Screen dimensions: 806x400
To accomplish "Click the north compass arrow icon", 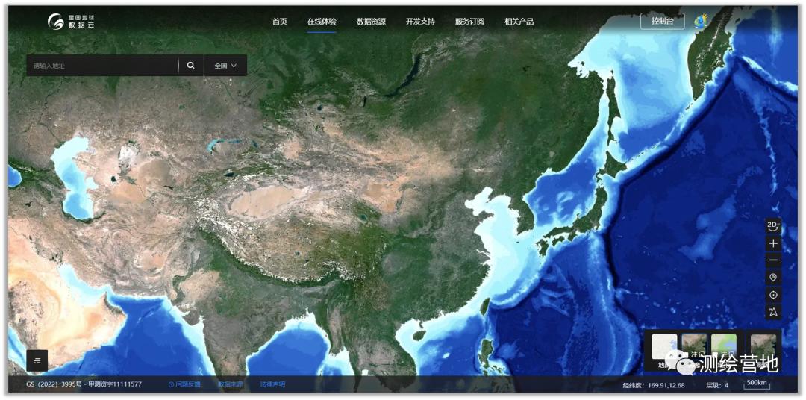I will click(x=773, y=312).
